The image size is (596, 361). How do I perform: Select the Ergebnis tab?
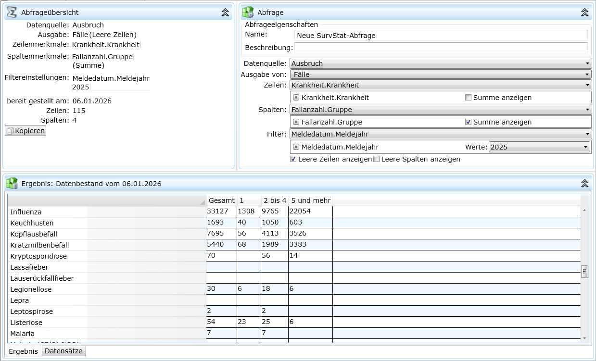23,351
